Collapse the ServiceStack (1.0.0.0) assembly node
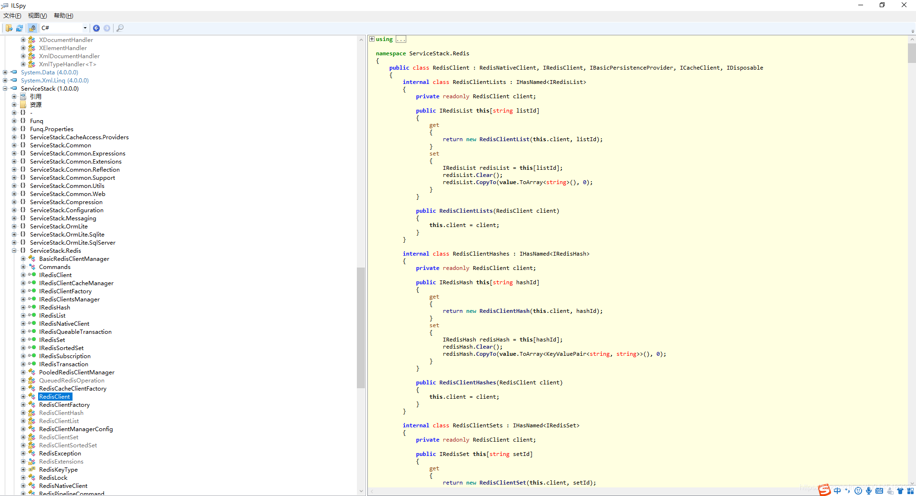This screenshot has width=916, height=496. 5,89
